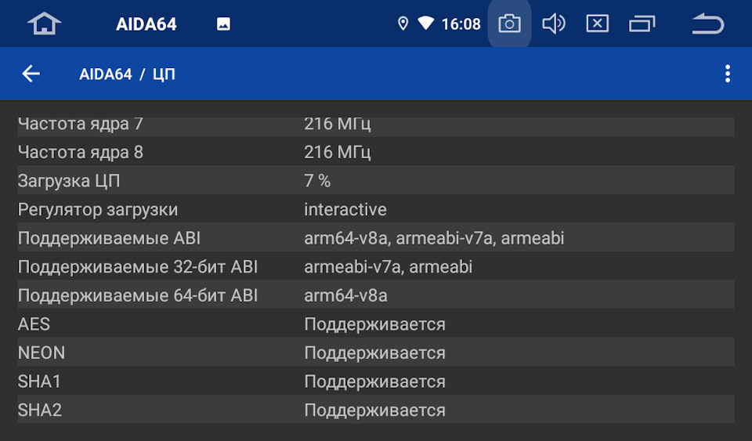The width and height of the screenshot is (752, 441).
Task: Open recent apps window icon
Action: click(642, 24)
